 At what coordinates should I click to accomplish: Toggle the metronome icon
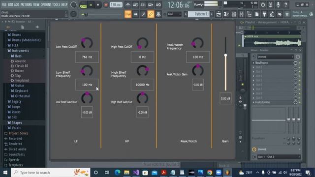(128, 4)
